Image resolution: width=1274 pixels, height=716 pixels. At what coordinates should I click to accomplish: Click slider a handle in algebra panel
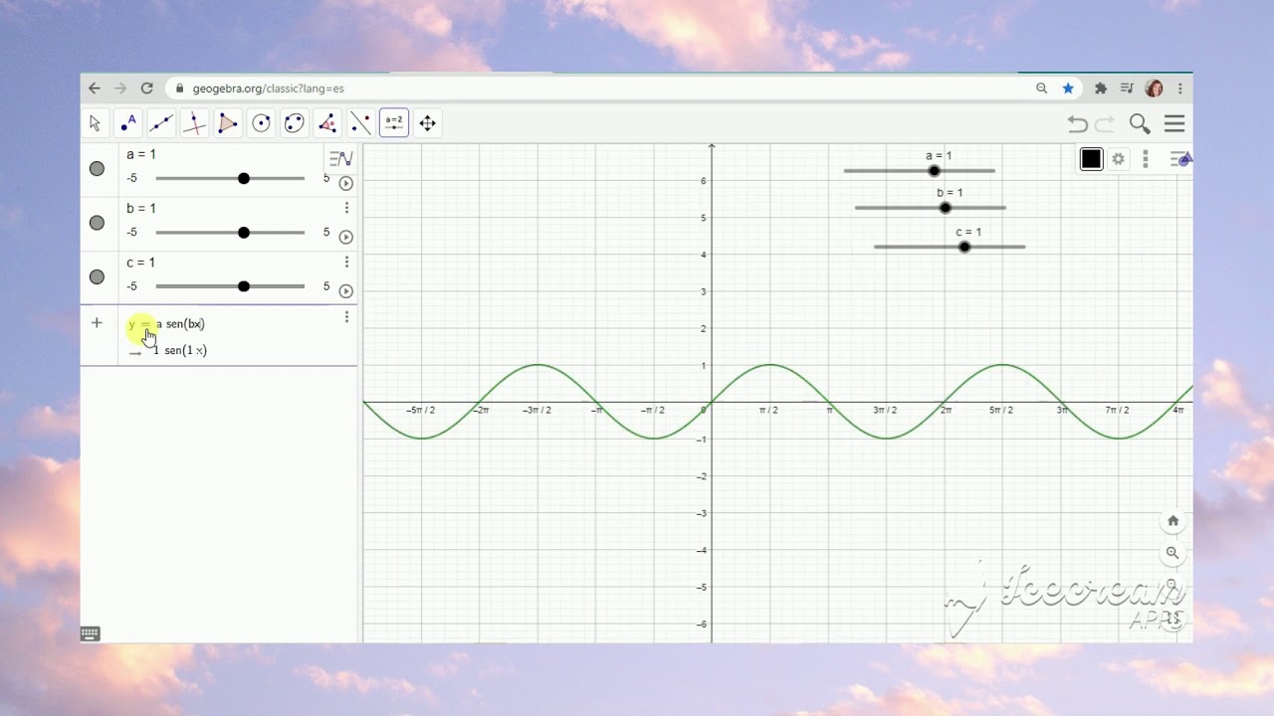pos(244,178)
